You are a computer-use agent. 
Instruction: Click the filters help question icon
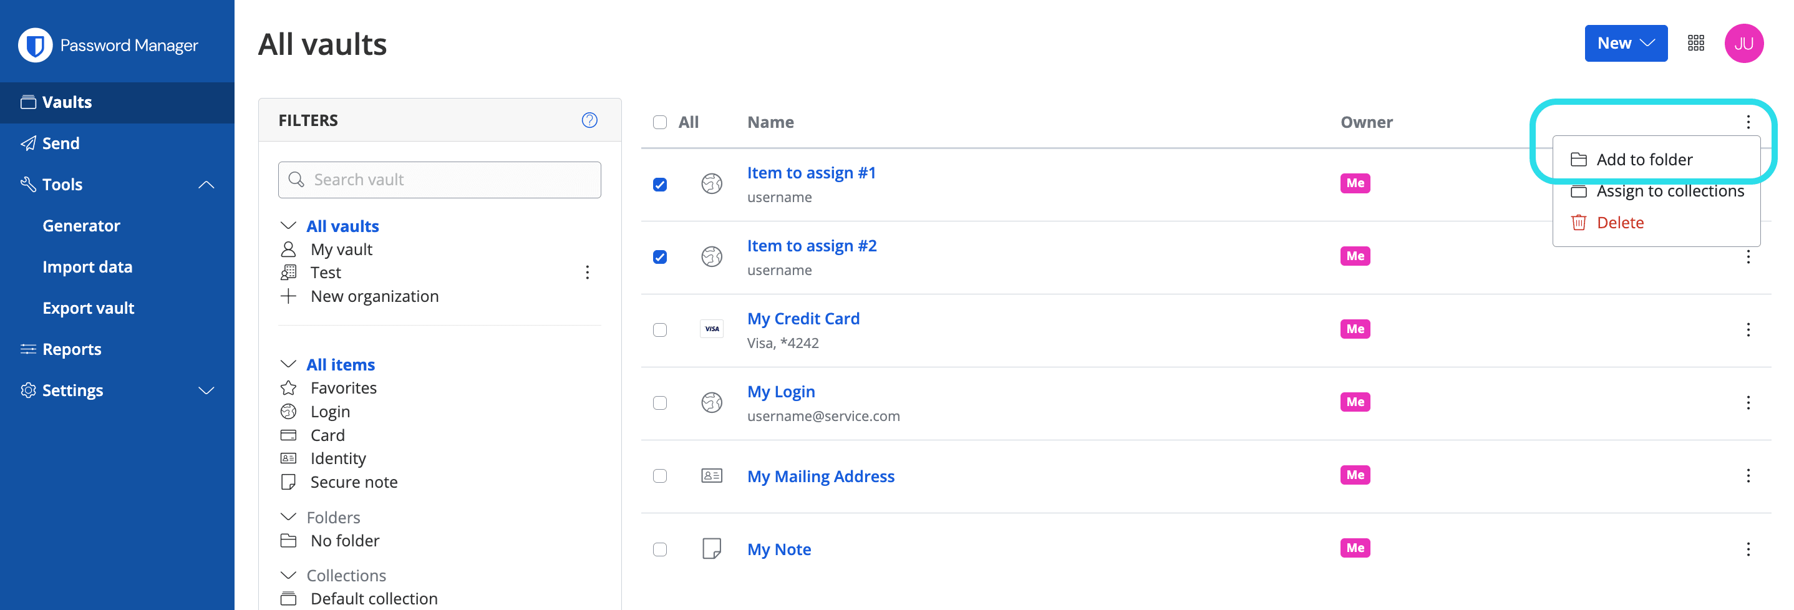click(x=589, y=120)
